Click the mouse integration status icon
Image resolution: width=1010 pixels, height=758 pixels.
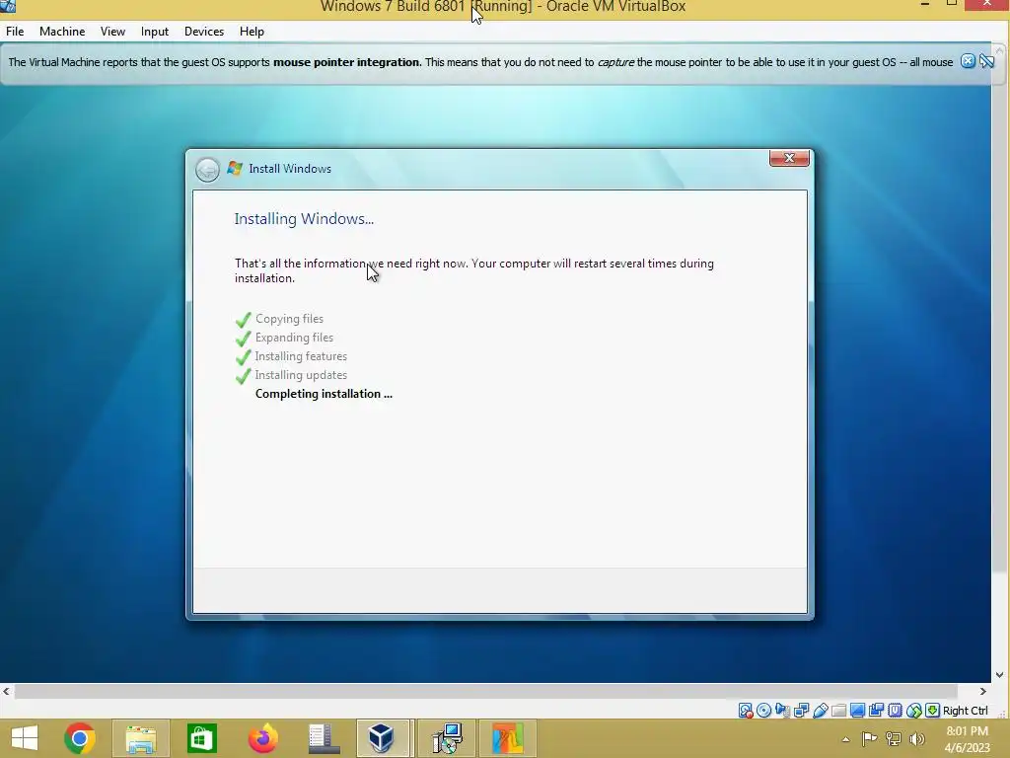coord(913,711)
